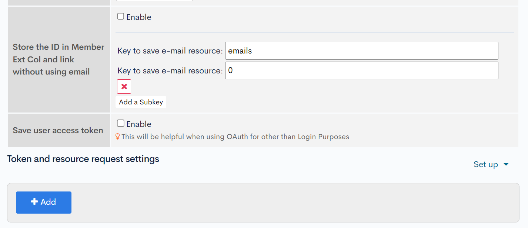Enable storing ID in Member Ext Col
This screenshot has height=228, width=528.
121,17
